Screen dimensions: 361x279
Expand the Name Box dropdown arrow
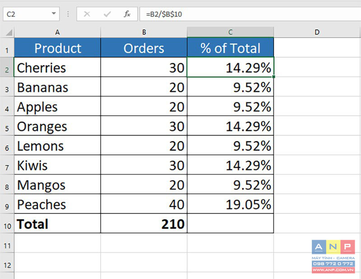click(x=54, y=14)
